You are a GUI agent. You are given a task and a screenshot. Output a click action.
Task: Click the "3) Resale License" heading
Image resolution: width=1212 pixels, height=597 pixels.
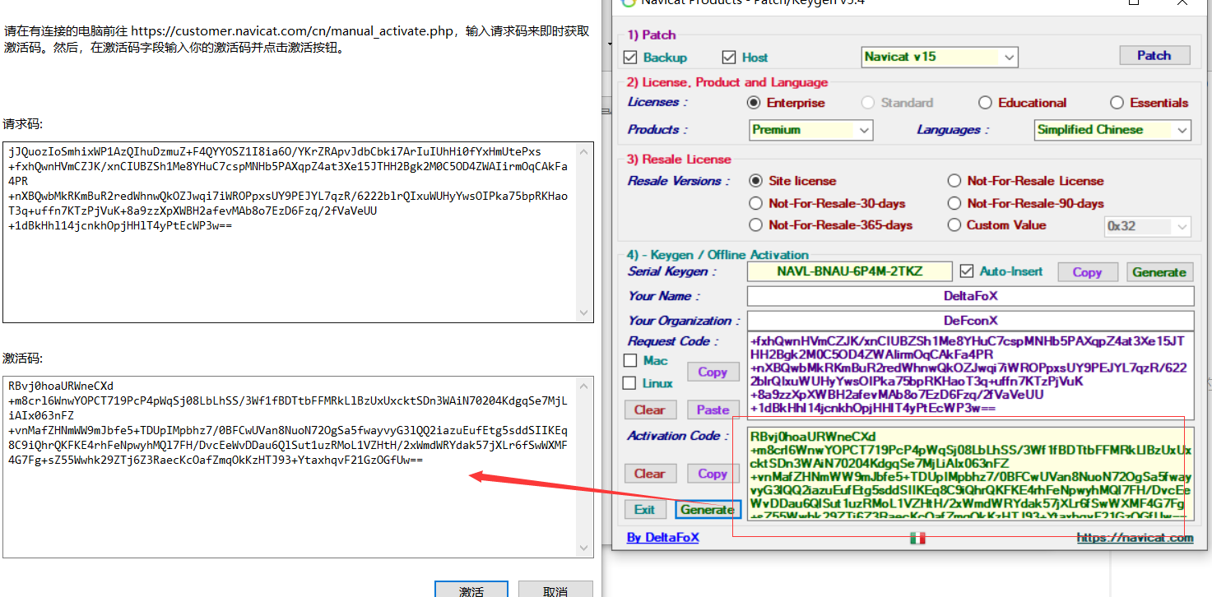coord(679,160)
